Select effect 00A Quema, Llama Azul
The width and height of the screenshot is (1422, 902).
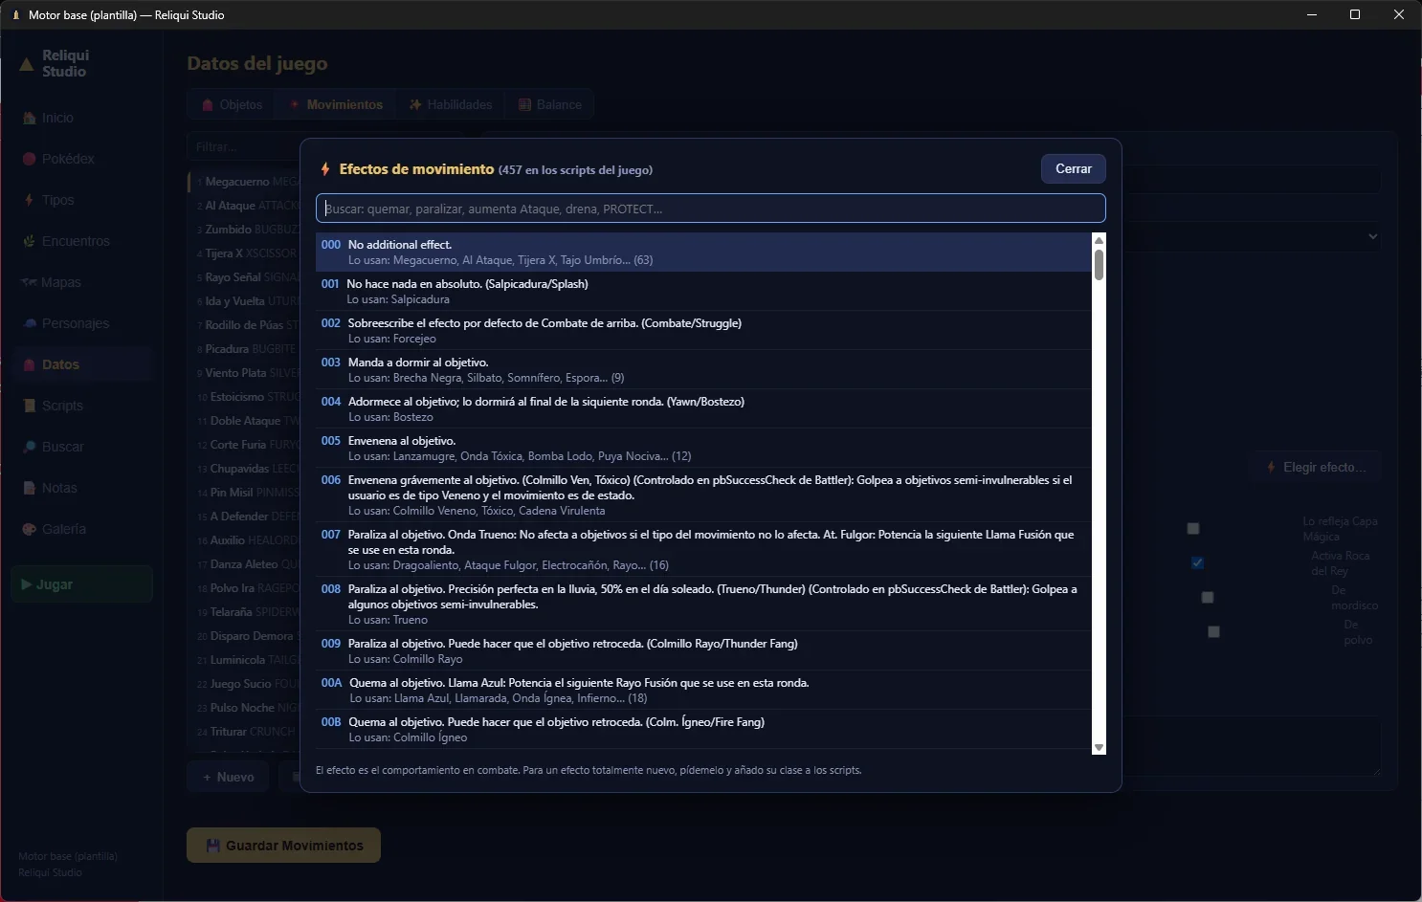703,691
